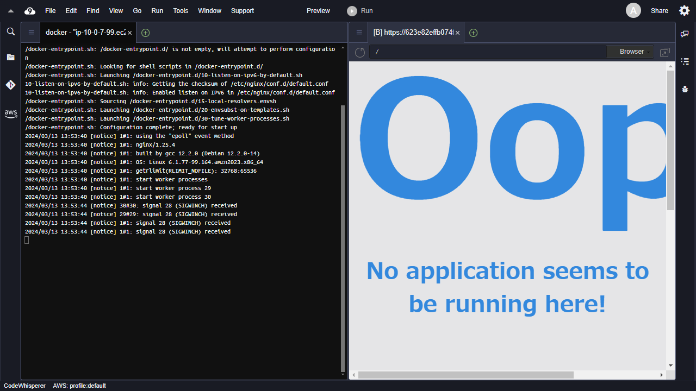696x391 pixels.
Task: Open the user avatar A menu
Action: [633, 10]
